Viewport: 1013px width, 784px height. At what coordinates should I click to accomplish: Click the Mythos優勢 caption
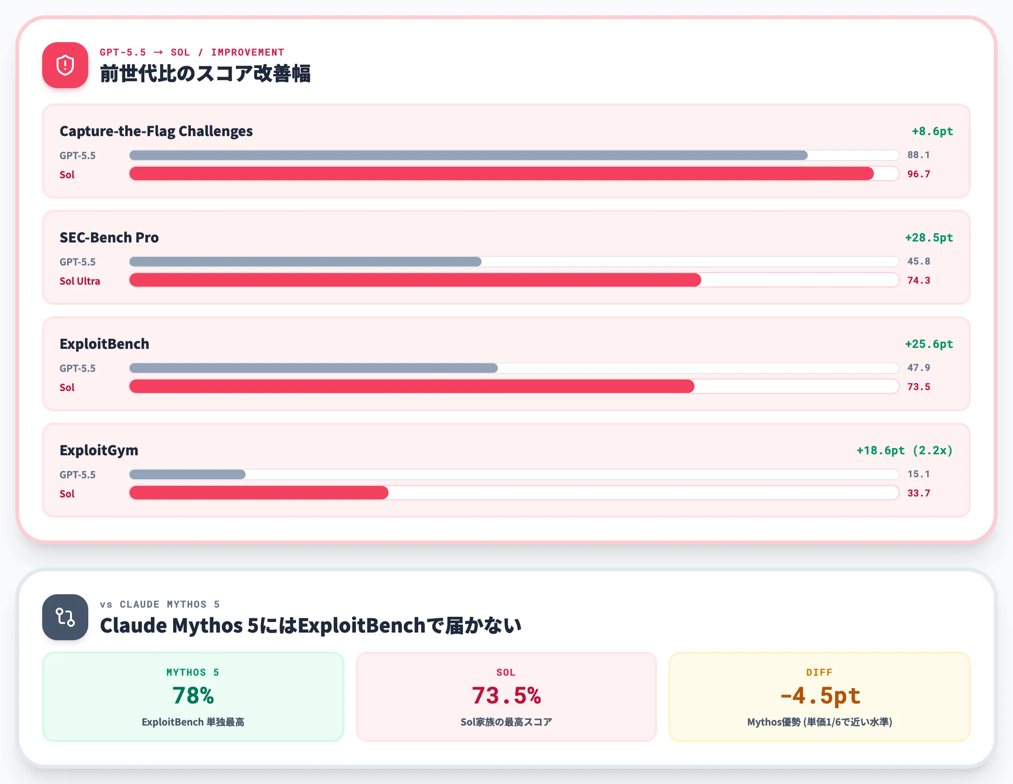820,722
